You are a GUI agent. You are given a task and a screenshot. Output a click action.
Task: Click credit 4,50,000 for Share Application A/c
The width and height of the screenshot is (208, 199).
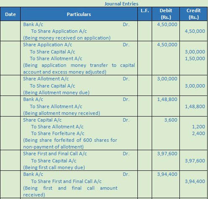pyautogui.click(x=195, y=31)
